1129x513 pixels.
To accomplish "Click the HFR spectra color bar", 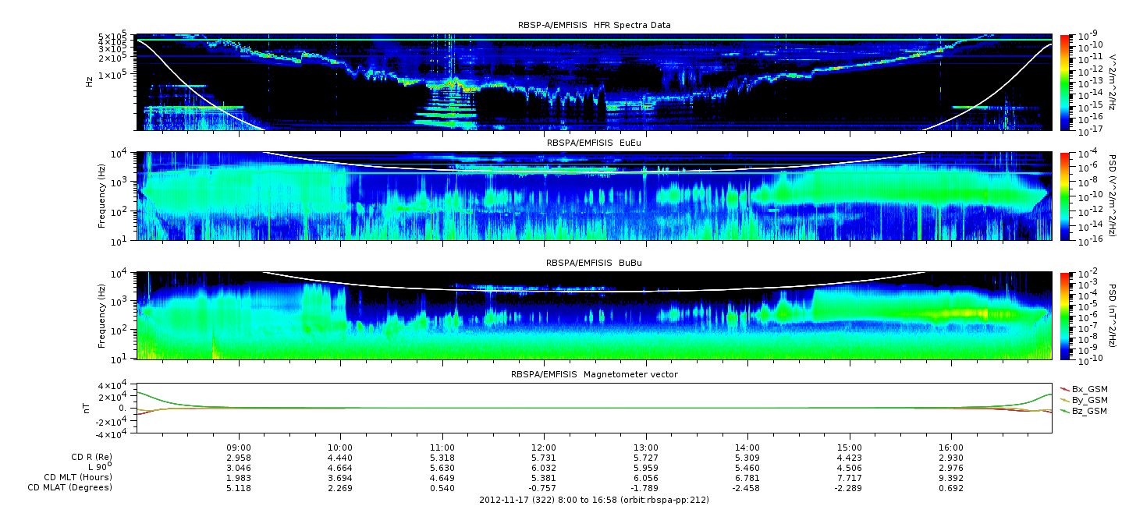I will [1065, 82].
